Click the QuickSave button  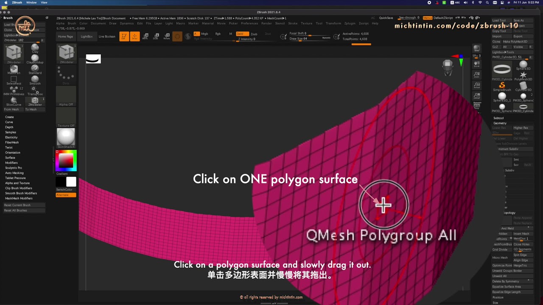pyautogui.click(x=386, y=18)
